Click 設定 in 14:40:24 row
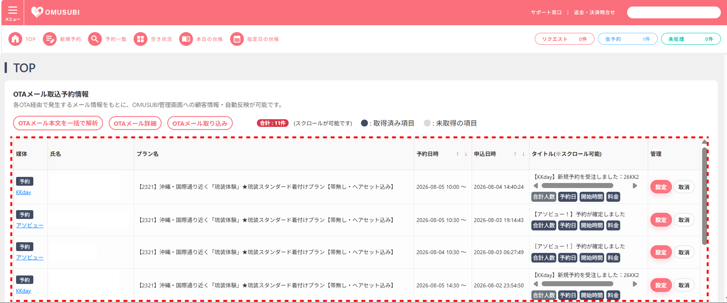Viewport: 727px width, 303px height. 661,187
